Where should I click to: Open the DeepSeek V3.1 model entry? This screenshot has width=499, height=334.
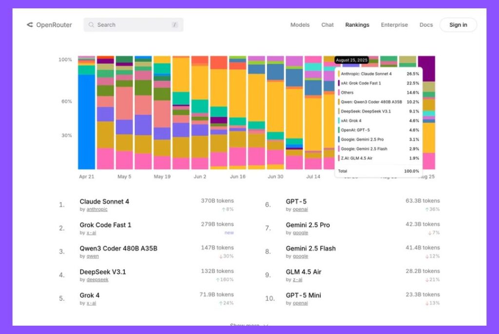coord(103,272)
